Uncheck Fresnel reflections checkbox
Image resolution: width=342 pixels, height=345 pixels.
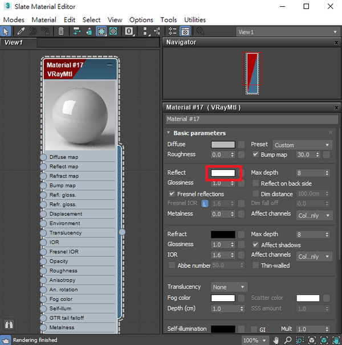coord(172,194)
